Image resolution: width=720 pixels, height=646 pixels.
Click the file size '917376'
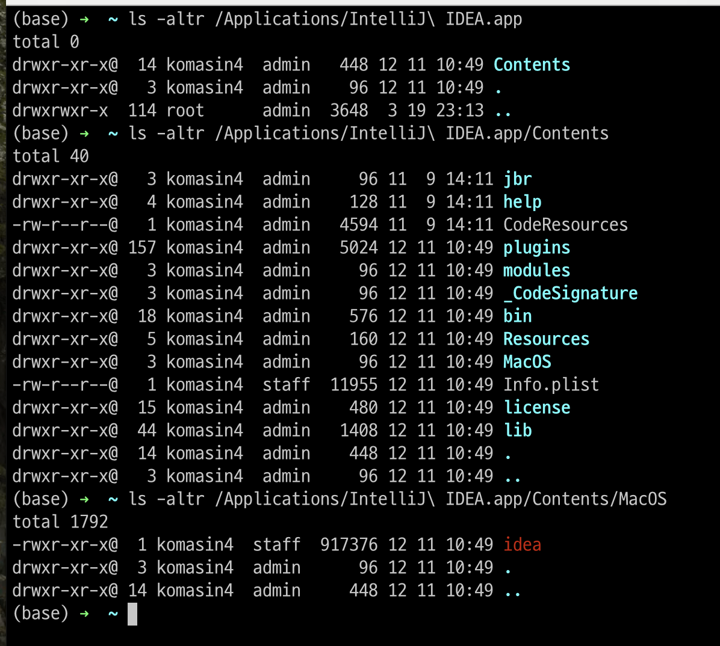tap(349, 544)
